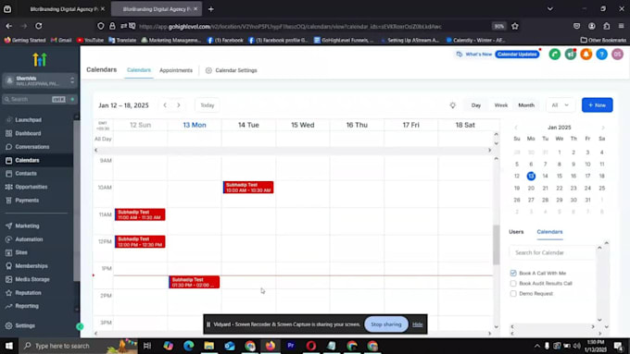This screenshot has width=630, height=354.
Task: Open Calendar Updates badge
Action: click(517, 55)
